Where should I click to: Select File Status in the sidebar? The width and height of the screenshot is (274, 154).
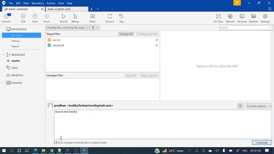tap(21, 35)
